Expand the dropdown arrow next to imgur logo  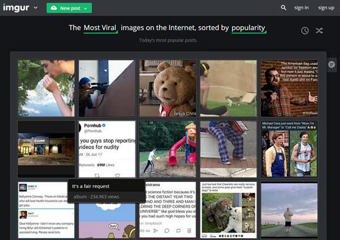(x=36, y=8)
